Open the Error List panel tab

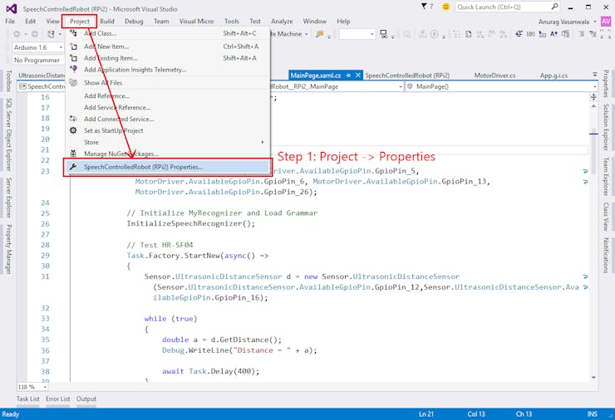(x=57, y=399)
